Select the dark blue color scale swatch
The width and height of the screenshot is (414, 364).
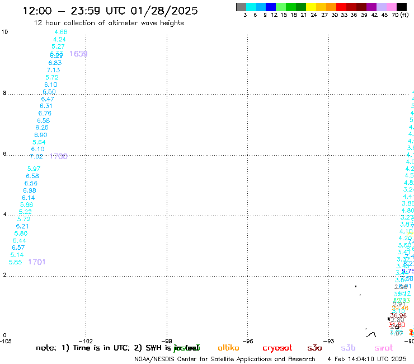[271, 7]
